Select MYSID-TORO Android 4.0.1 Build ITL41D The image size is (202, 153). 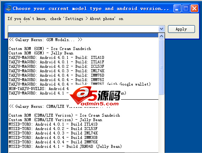coord(53,124)
